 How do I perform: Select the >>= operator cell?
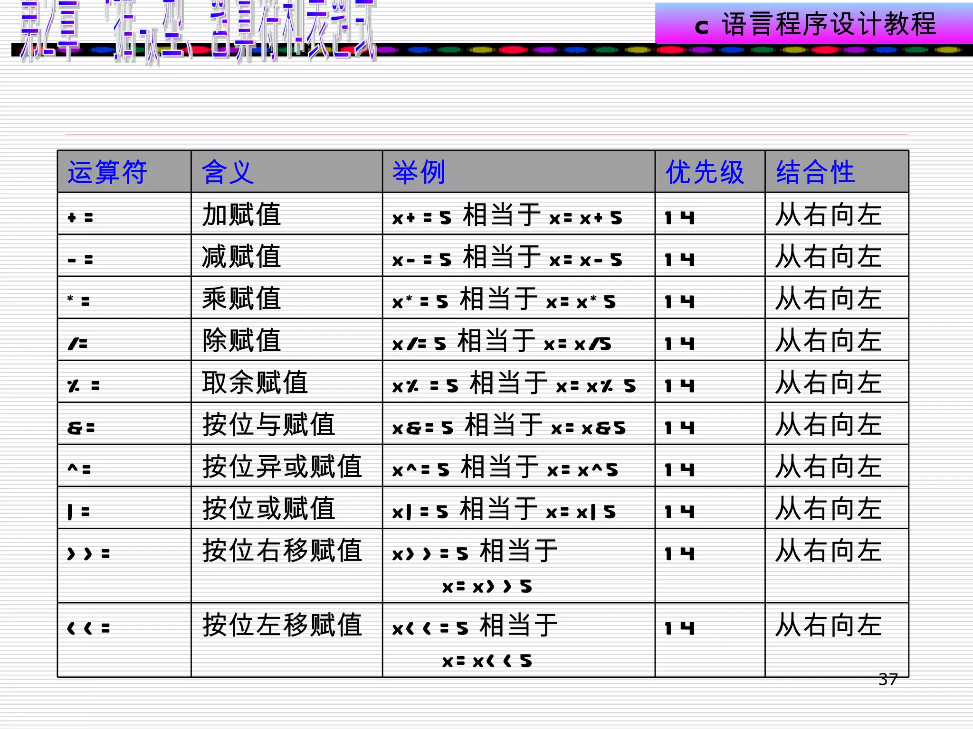124,566
